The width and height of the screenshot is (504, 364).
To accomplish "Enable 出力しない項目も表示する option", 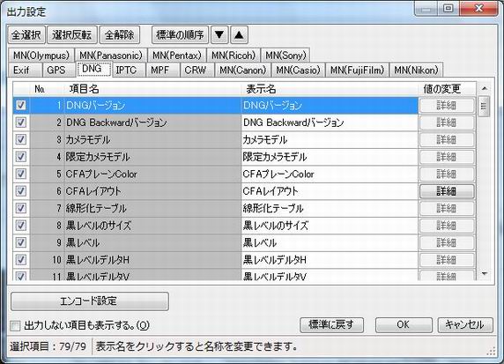I will click(x=15, y=326).
